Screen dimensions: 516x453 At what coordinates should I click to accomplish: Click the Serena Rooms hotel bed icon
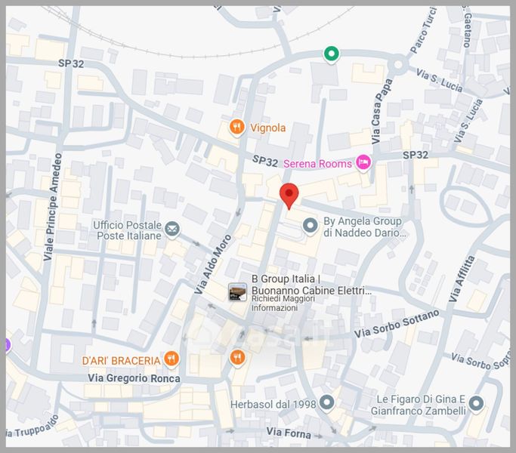[x=363, y=163]
